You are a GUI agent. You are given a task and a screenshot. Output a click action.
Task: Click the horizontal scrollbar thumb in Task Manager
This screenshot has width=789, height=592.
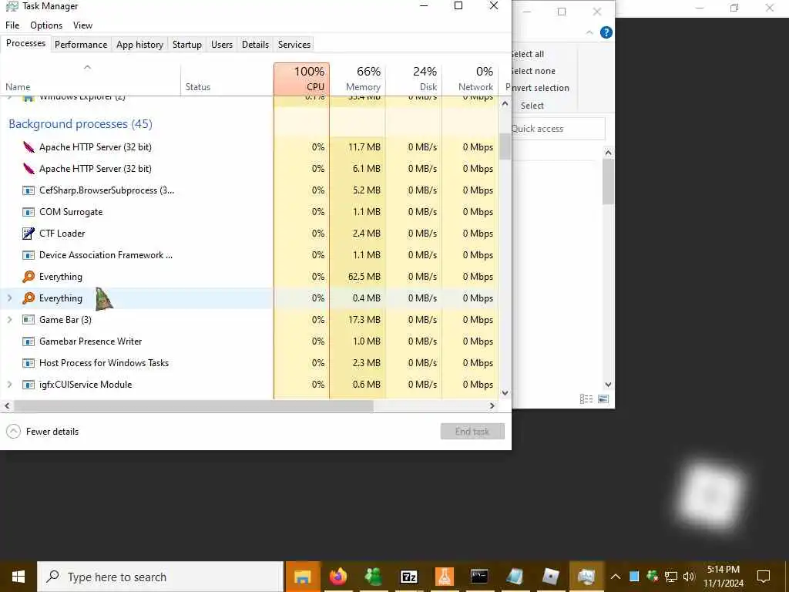click(x=193, y=405)
